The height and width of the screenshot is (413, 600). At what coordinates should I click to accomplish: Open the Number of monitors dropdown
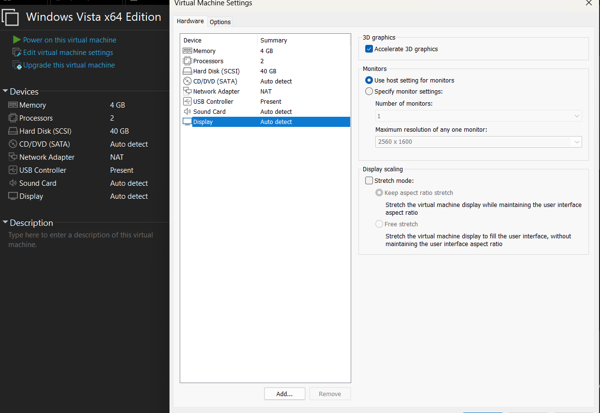click(x=479, y=116)
